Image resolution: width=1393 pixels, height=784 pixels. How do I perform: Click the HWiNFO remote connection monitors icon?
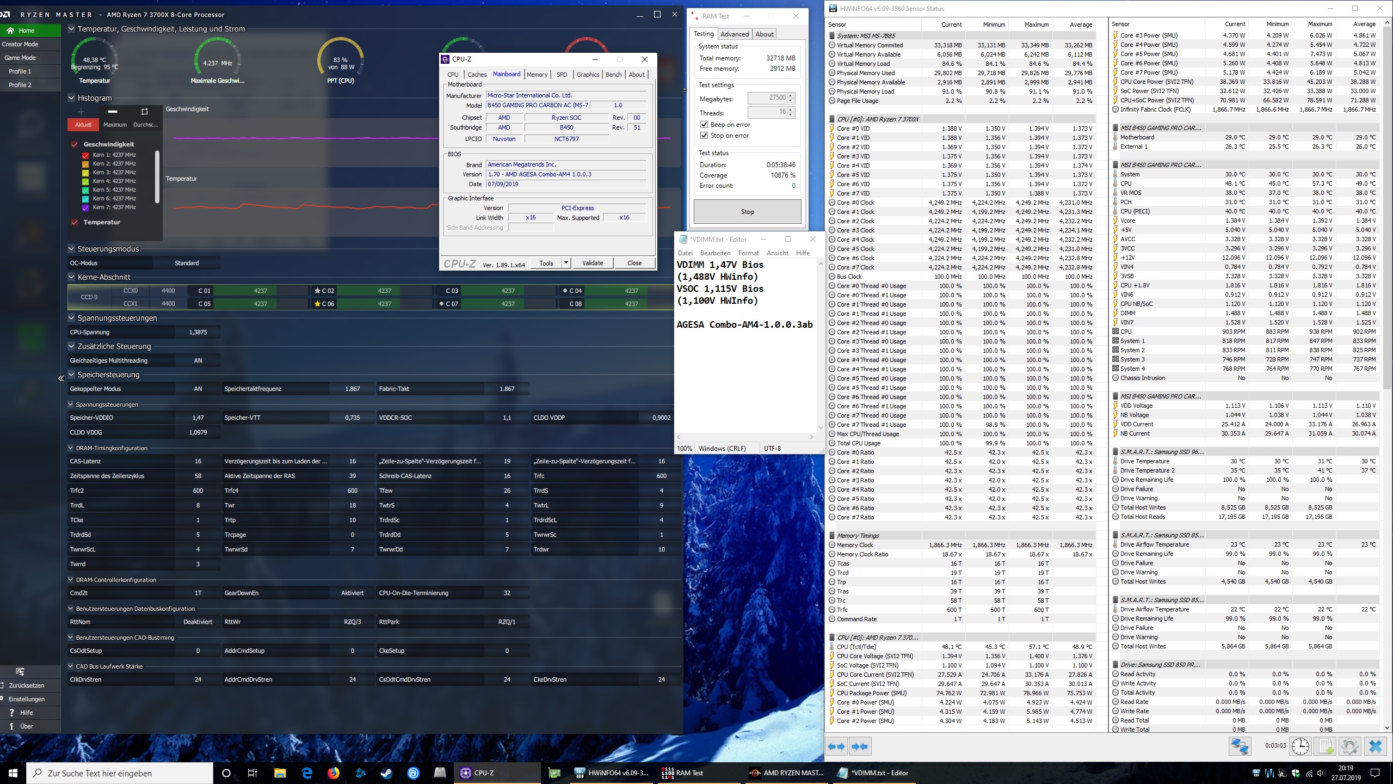coord(1240,746)
